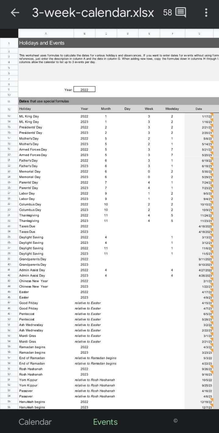Select the ML King Day cell in row 13
Viewport: 219px width, 433px height.
point(46,116)
